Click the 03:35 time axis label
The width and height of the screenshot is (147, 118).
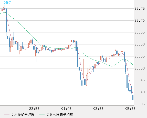[x=98, y=109]
